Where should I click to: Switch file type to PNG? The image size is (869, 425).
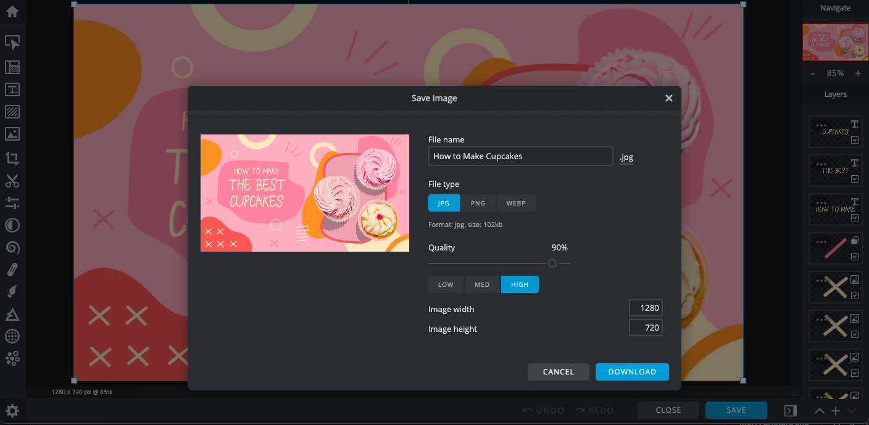pyautogui.click(x=478, y=203)
